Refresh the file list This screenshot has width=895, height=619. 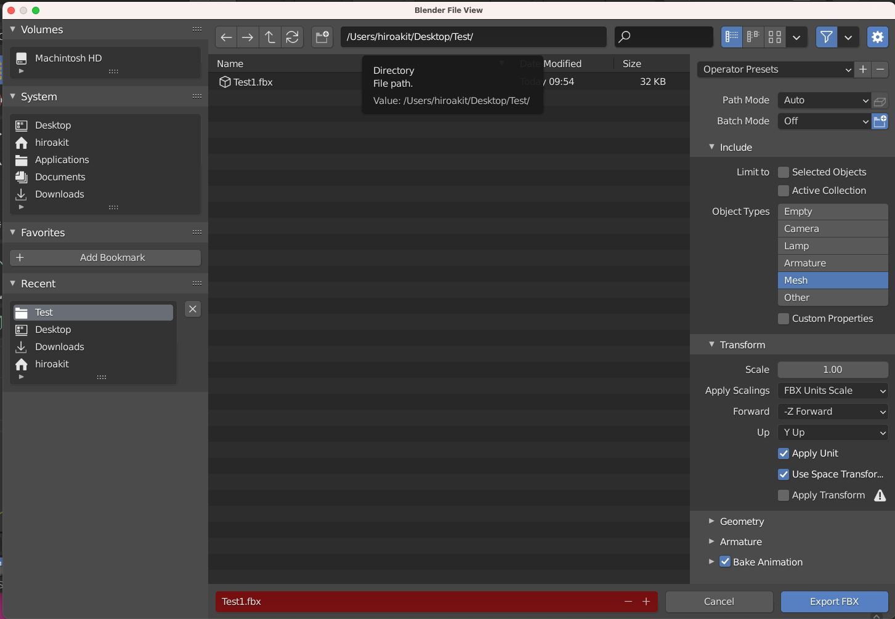pyautogui.click(x=293, y=38)
